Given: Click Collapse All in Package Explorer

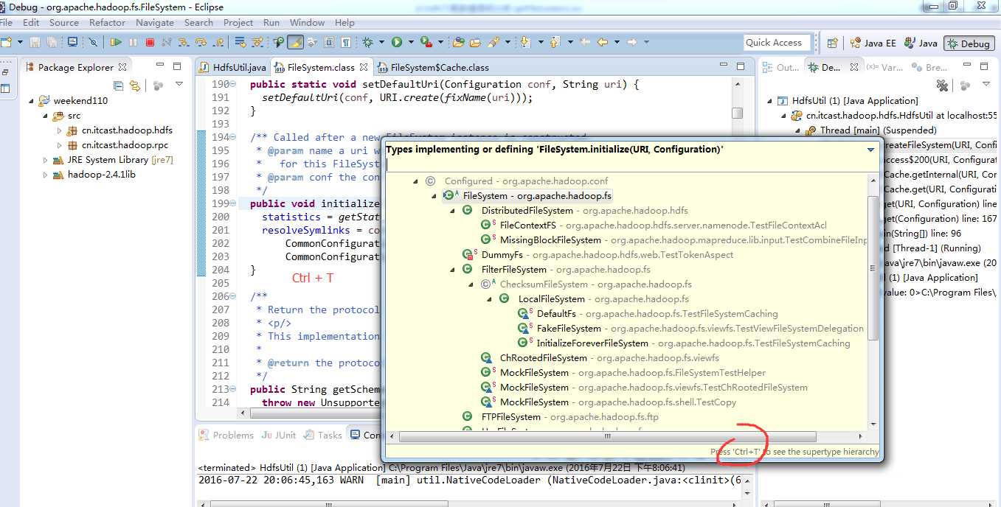Looking at the screenshot, I should coord(119,85).
